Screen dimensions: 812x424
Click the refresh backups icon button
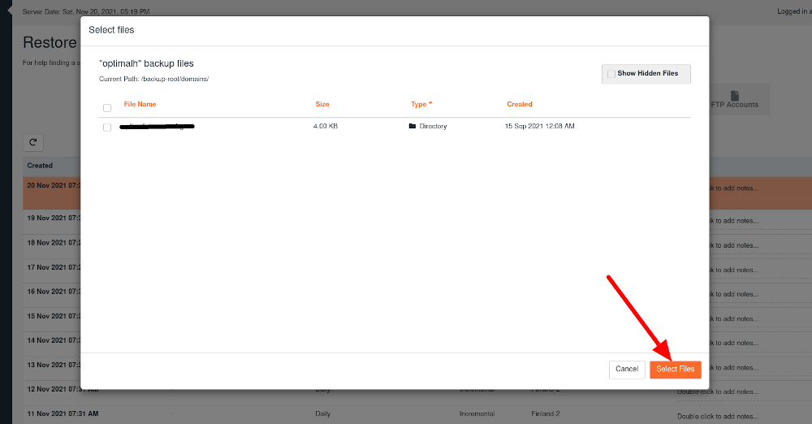pyautogui.click(x=33, y=143)
